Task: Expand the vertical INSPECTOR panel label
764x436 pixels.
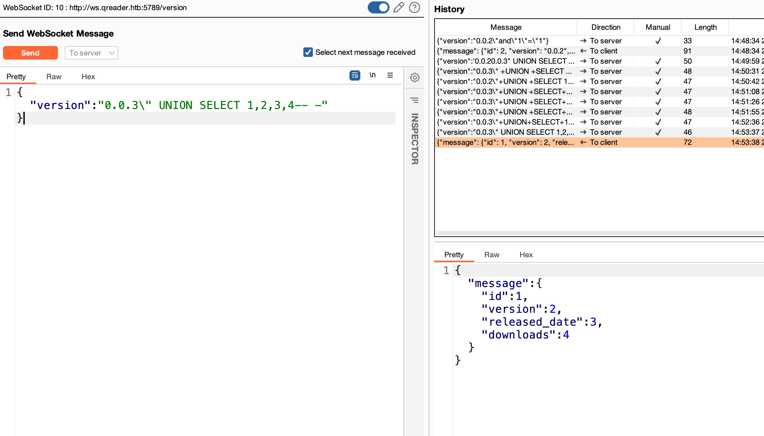Action: point(415,139)
